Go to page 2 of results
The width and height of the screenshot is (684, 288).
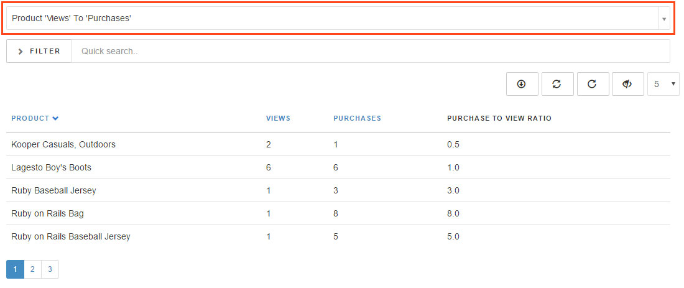(x=33, y=269)
